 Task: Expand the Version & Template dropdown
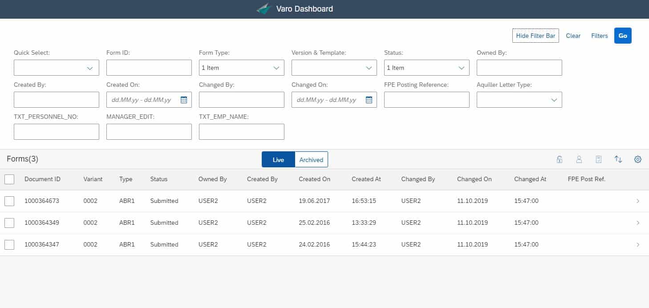(369, 67)
